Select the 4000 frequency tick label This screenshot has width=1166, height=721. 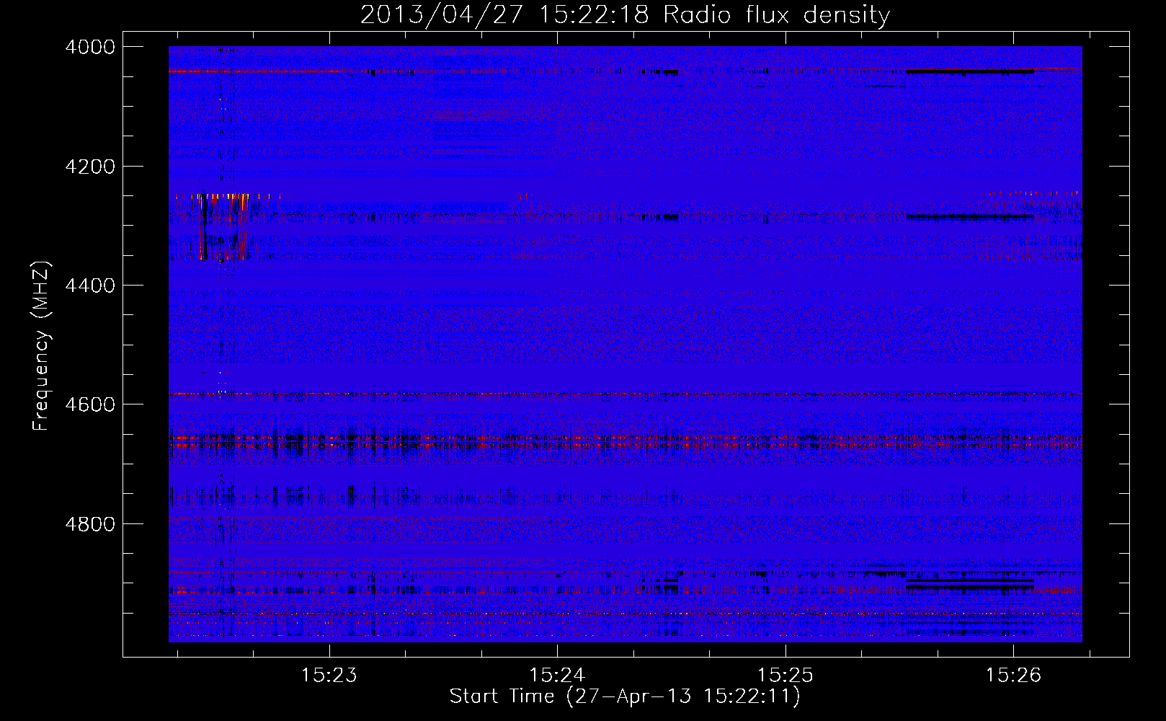(90, 47)
